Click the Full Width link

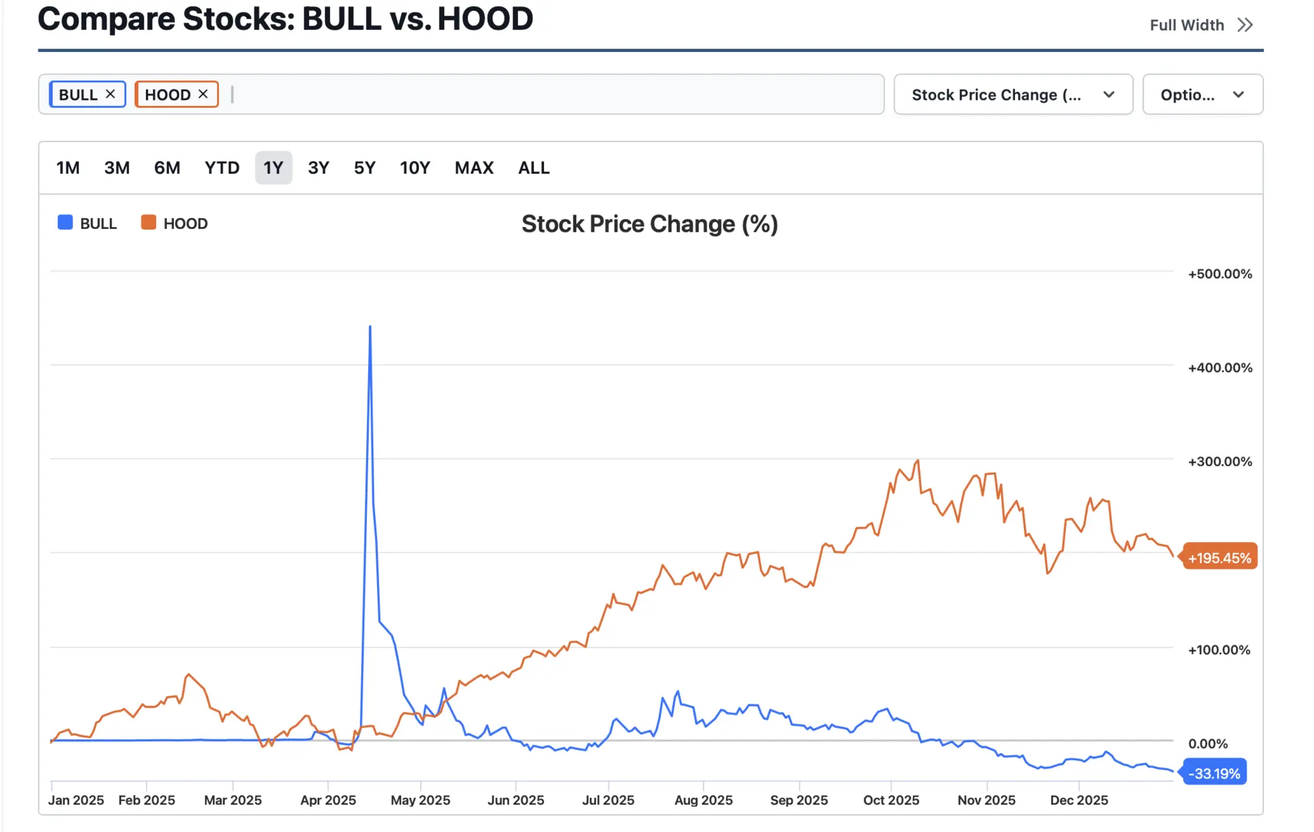coord(1186,25)
